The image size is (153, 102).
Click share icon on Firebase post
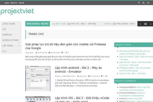click(66, 53)
